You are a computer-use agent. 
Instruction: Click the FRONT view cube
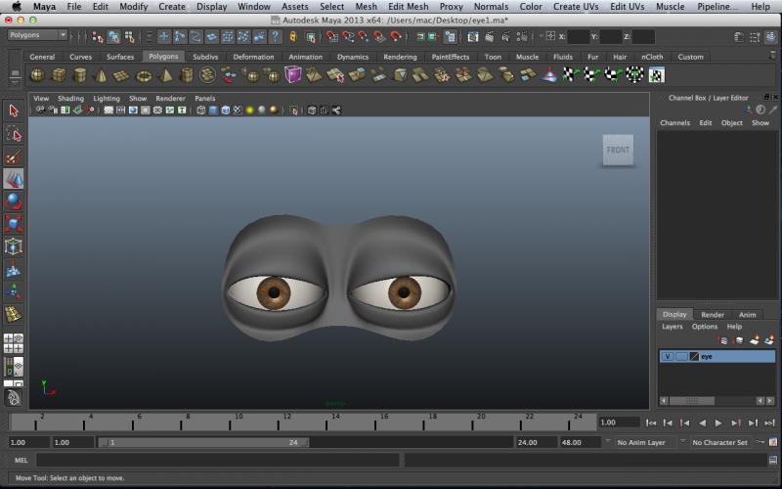(618, 150)
